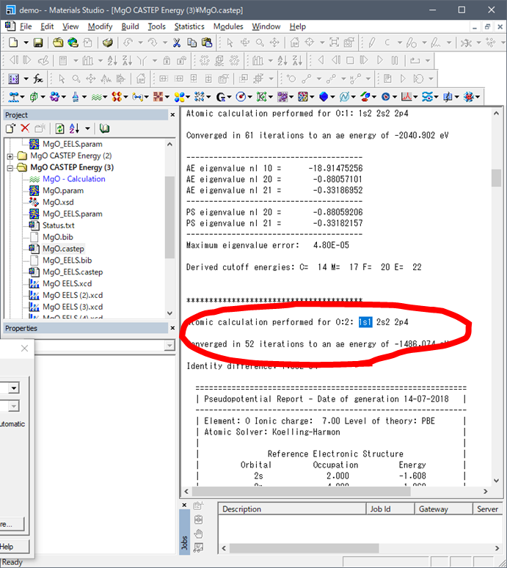Screen dimensions: 507x568
Task: Click the Gateway column header in Jobs
Action: coord(444,509)
